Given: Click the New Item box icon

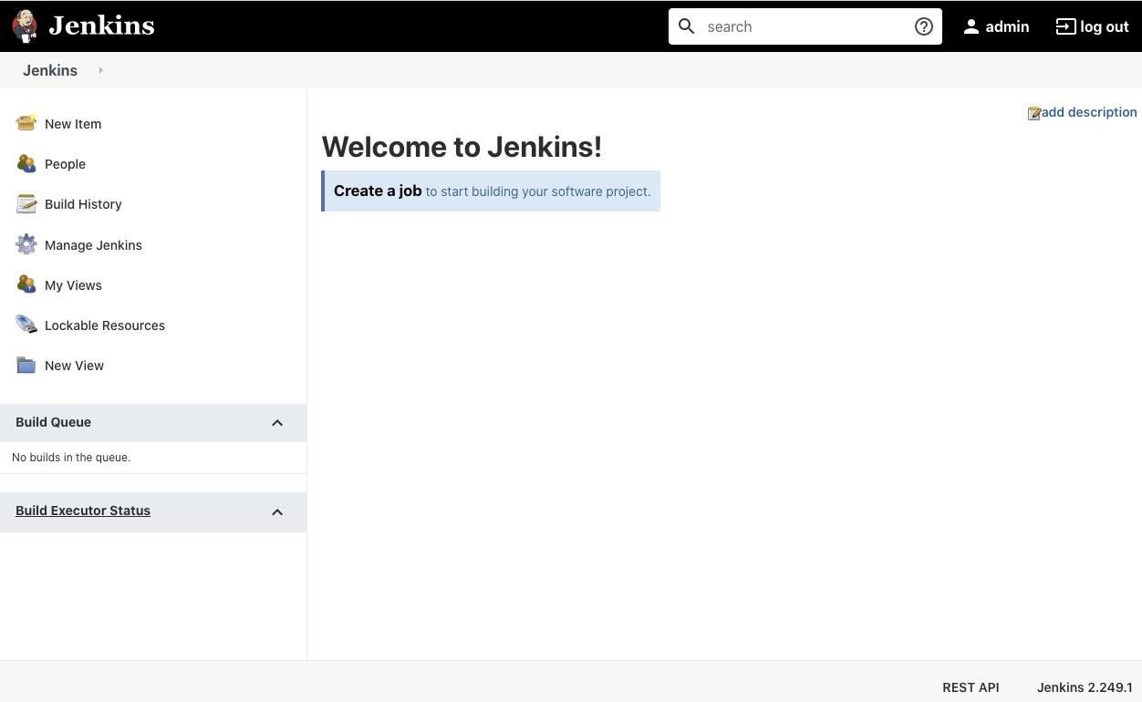Looking at the screenshot, I should [x=26, y=123].
